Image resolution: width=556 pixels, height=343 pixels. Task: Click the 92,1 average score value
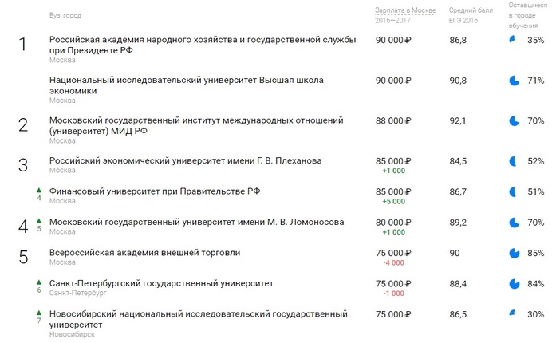tap(458, 120)
